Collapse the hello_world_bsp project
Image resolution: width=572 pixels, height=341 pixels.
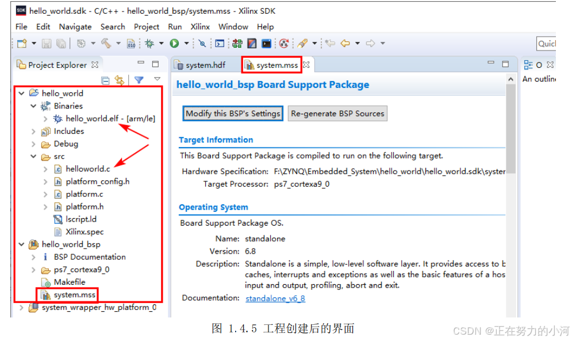click(x=21, y=245)
